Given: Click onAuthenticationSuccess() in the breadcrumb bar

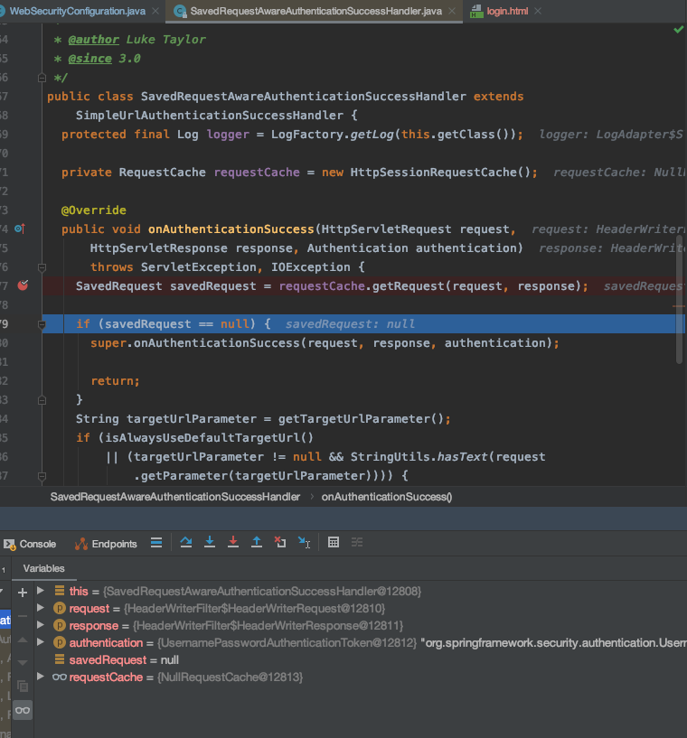Looking at the screenshot, I should coord(386,497).
